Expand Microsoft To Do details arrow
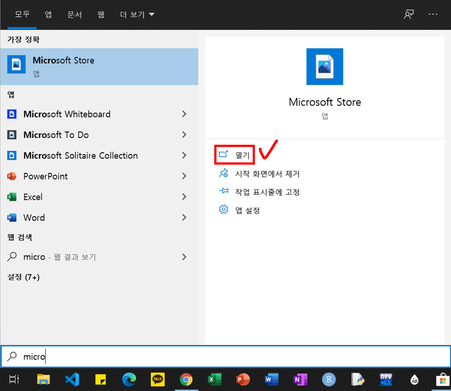The width and height of the screenshot is (451, 391). [x=184, y=135]
